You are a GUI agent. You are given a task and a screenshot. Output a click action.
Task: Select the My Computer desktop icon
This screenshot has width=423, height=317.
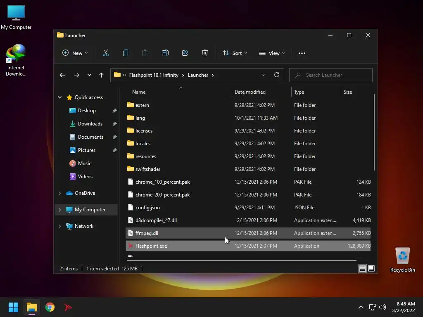click(x=16, y=17)
